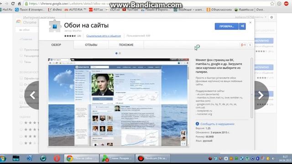Click the star rating of the extension
This screenshot has height=164, width=292.
[x=70, y=36]
